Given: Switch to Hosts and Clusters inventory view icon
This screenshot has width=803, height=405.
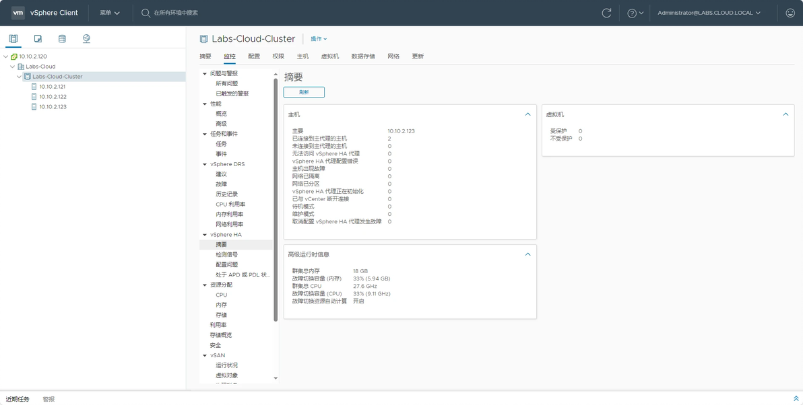Looking at the screenshot, I should point(13,38).
